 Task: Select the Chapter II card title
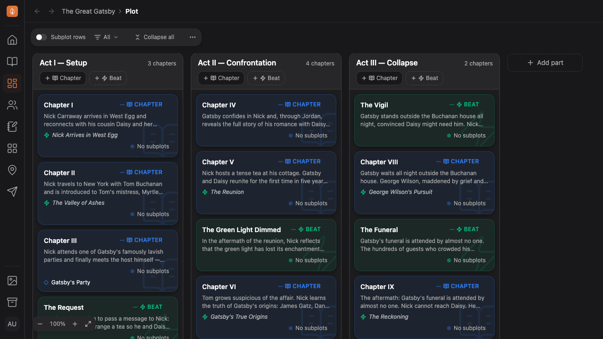click(x=59, y=173)
